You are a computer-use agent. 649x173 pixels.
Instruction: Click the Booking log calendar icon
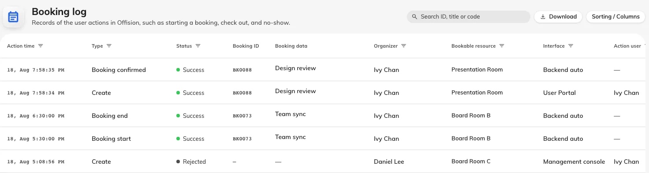point(13,17)
